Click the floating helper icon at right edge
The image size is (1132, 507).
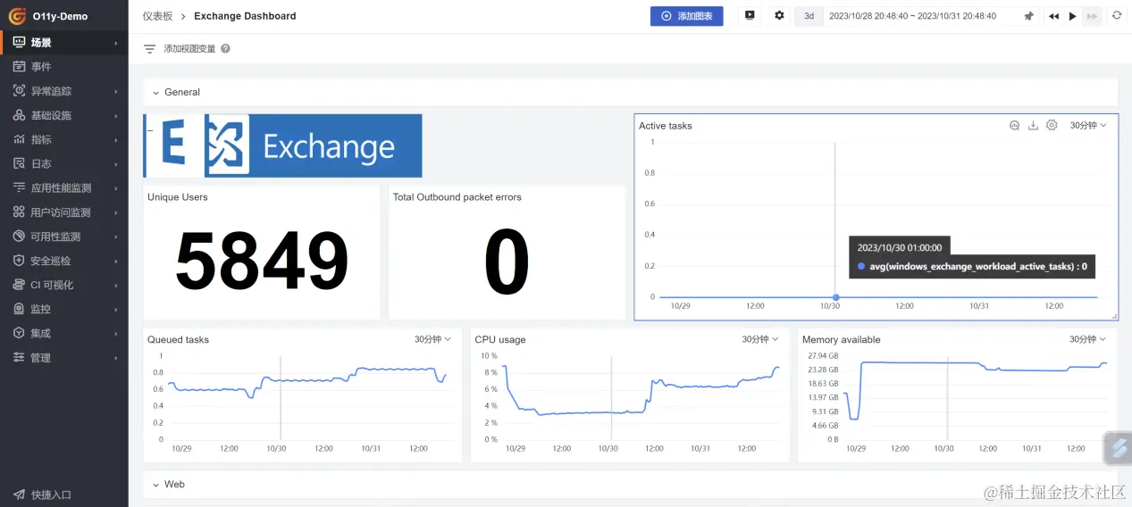click(1119, 448)
